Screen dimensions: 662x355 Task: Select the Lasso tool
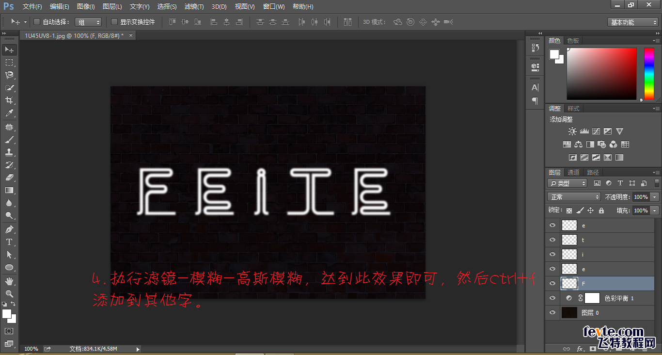[9, 75]
